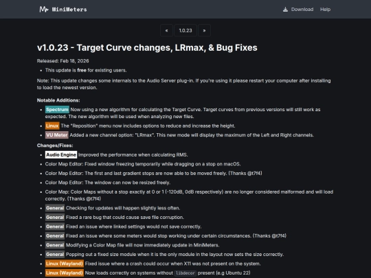The height and width of the screenshot is (278, 371).
Task: Click the v1.0.23 release title heading
Action: click(147, 48)
